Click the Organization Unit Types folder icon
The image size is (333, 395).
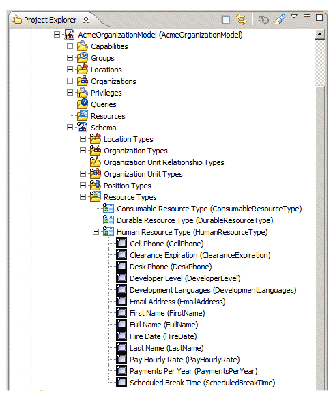(x=96, y=173)
